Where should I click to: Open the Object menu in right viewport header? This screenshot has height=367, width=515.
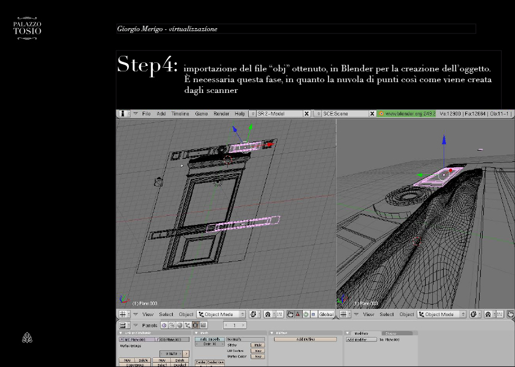pos(406,314)
